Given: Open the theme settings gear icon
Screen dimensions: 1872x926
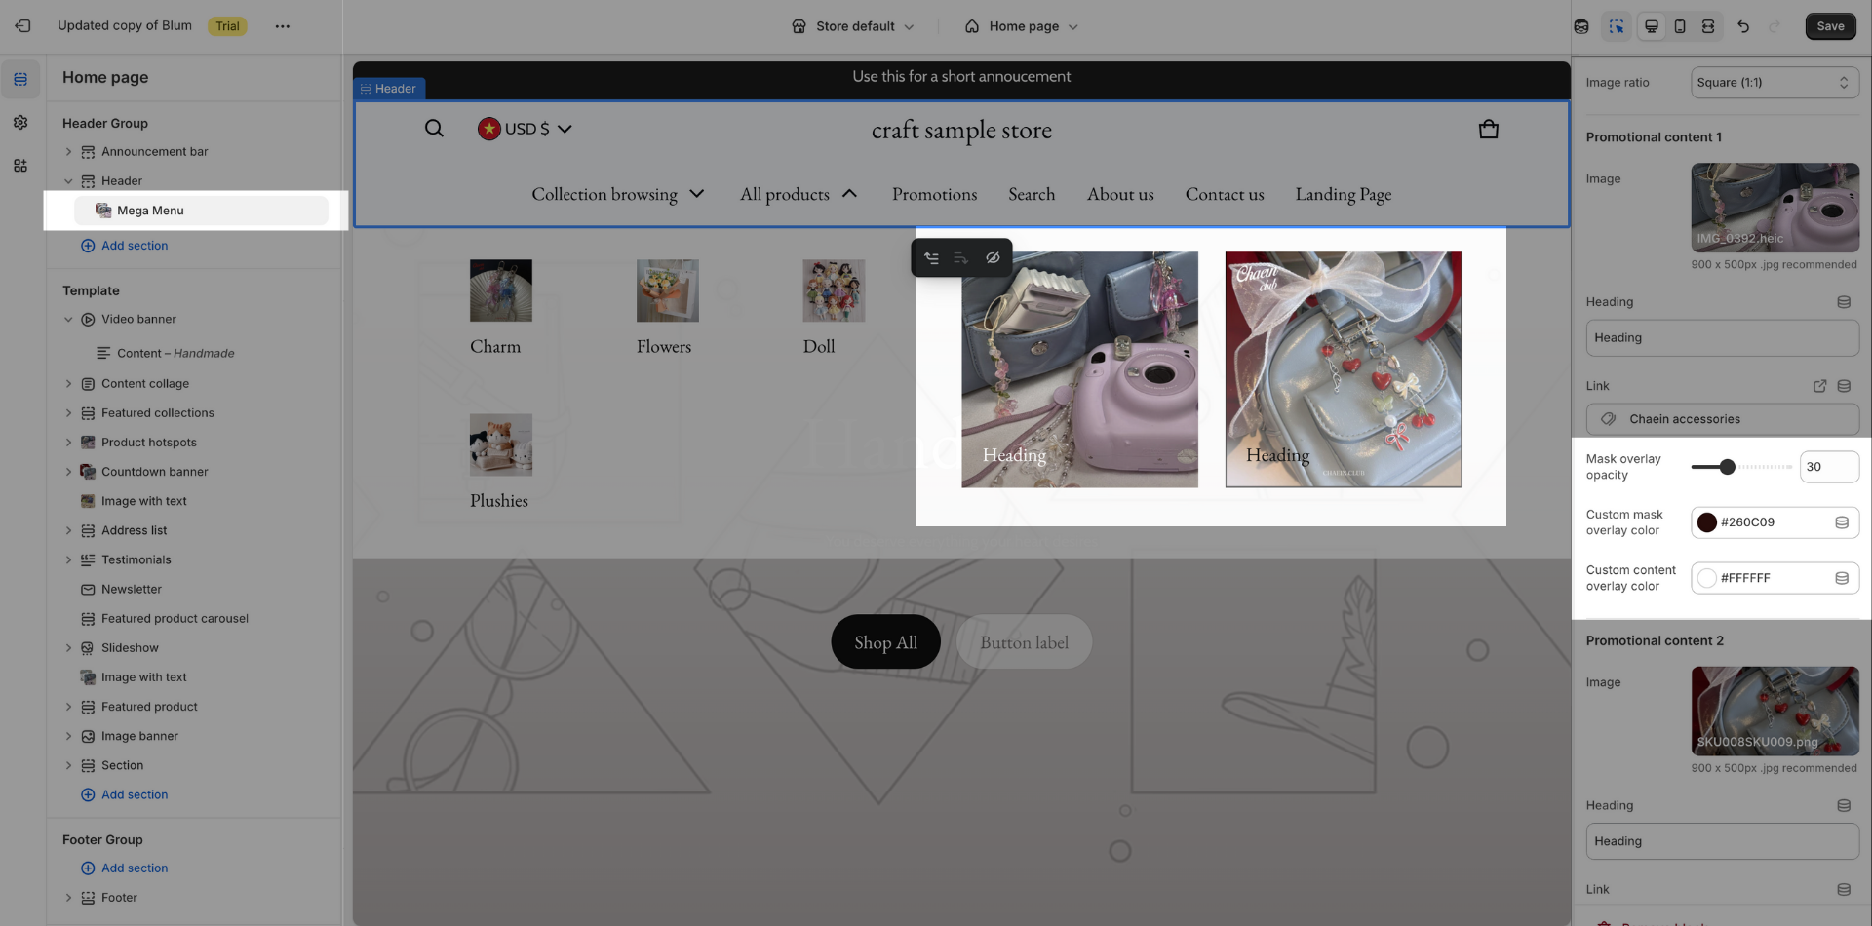Looking at the screenshot, I should [20, 123].
